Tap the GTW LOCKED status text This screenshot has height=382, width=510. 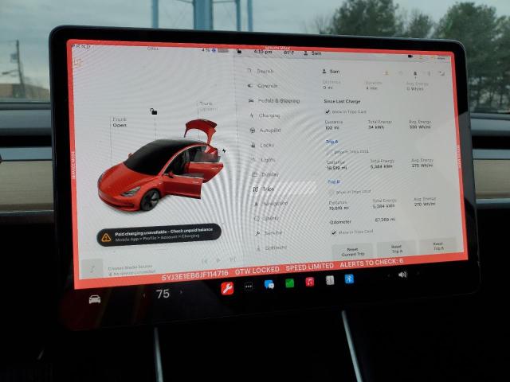pyautogui.click(x=257, y=271)
